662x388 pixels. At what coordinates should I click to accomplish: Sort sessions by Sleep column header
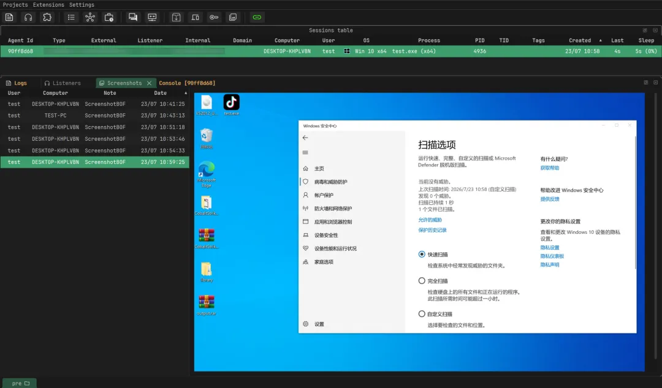coord(646,40)
